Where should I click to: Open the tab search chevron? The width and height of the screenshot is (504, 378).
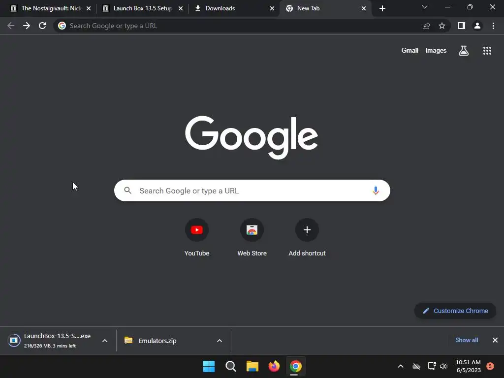point(425,7)
